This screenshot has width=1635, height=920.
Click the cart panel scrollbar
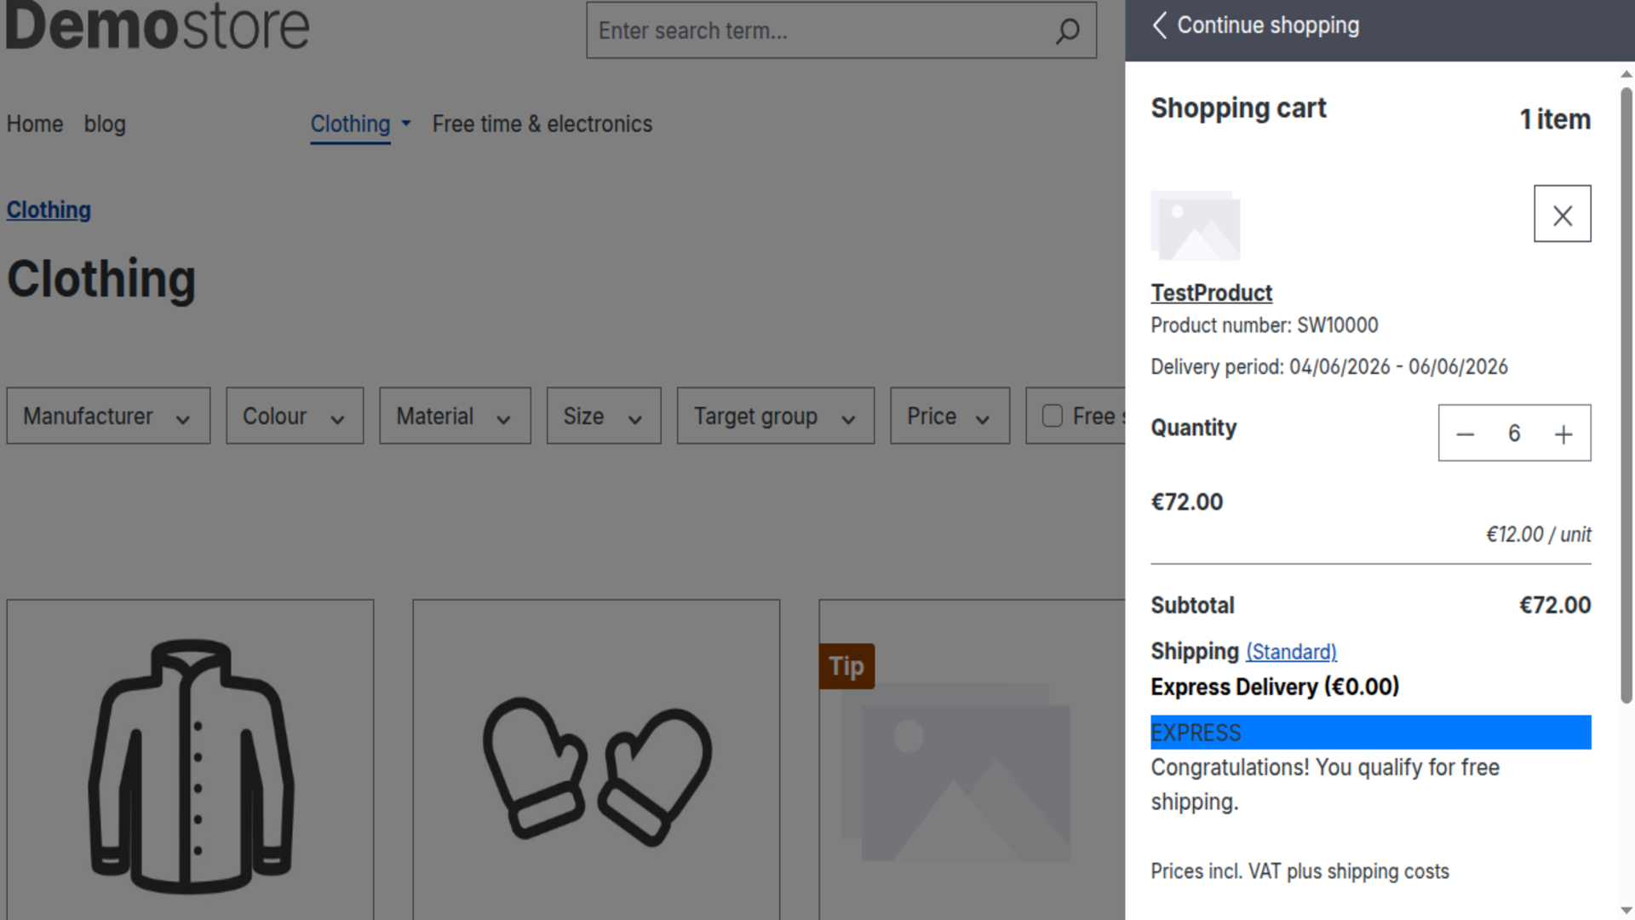(x=1626, y=396)
